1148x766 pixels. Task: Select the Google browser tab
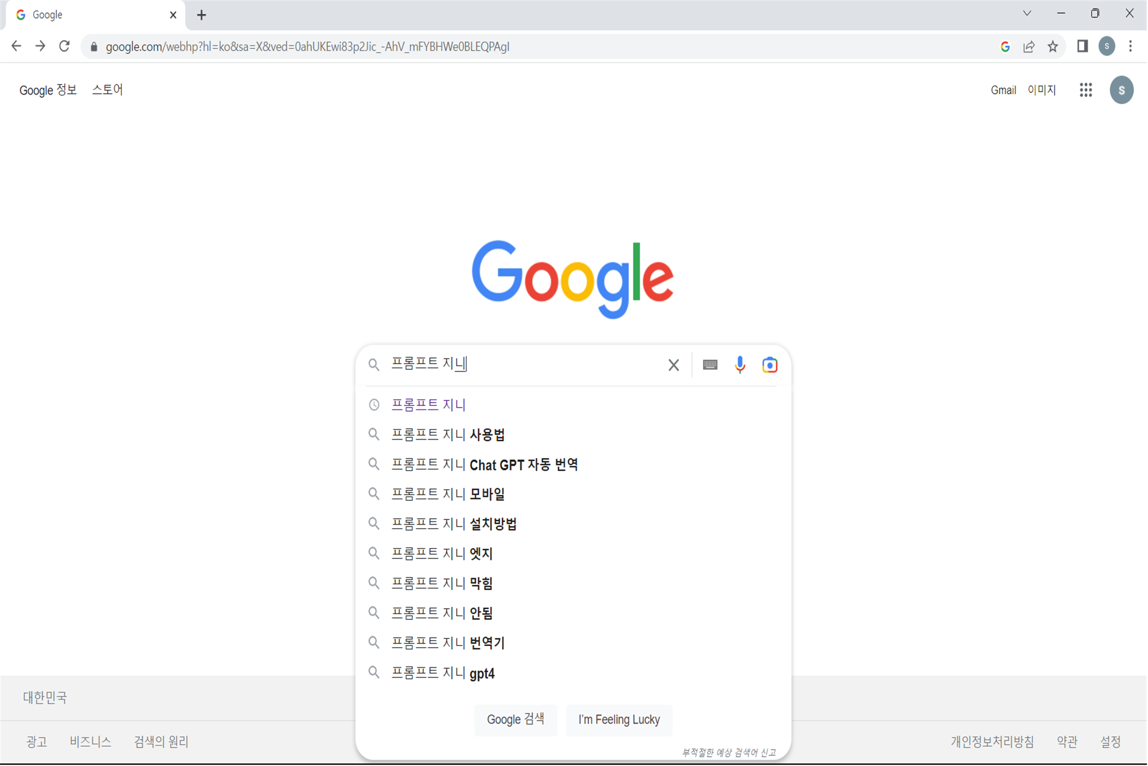[x=95, y=15]
